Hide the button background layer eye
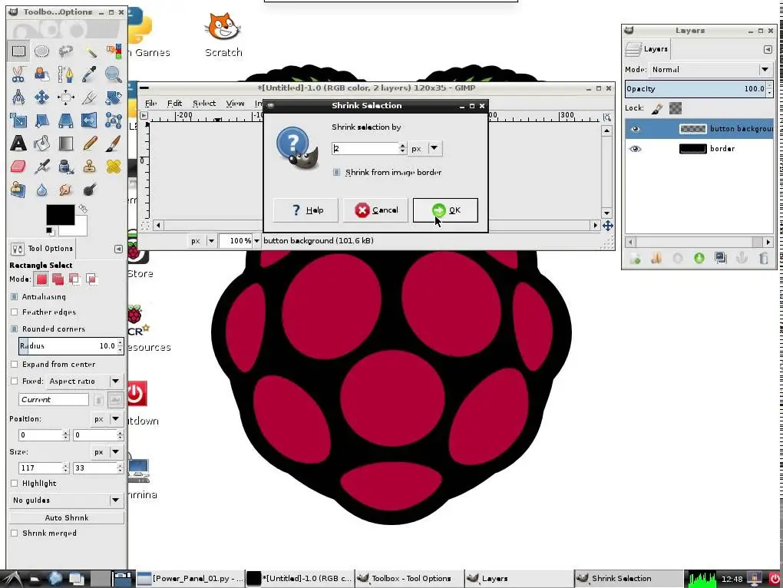Screen dimensions: 783x588 pyautogui.click(x=635, y=129)
